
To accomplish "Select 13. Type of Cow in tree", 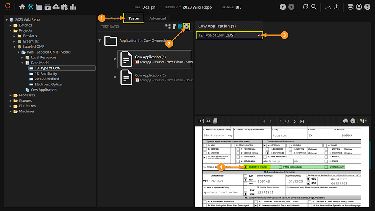I will coord(62,68).
